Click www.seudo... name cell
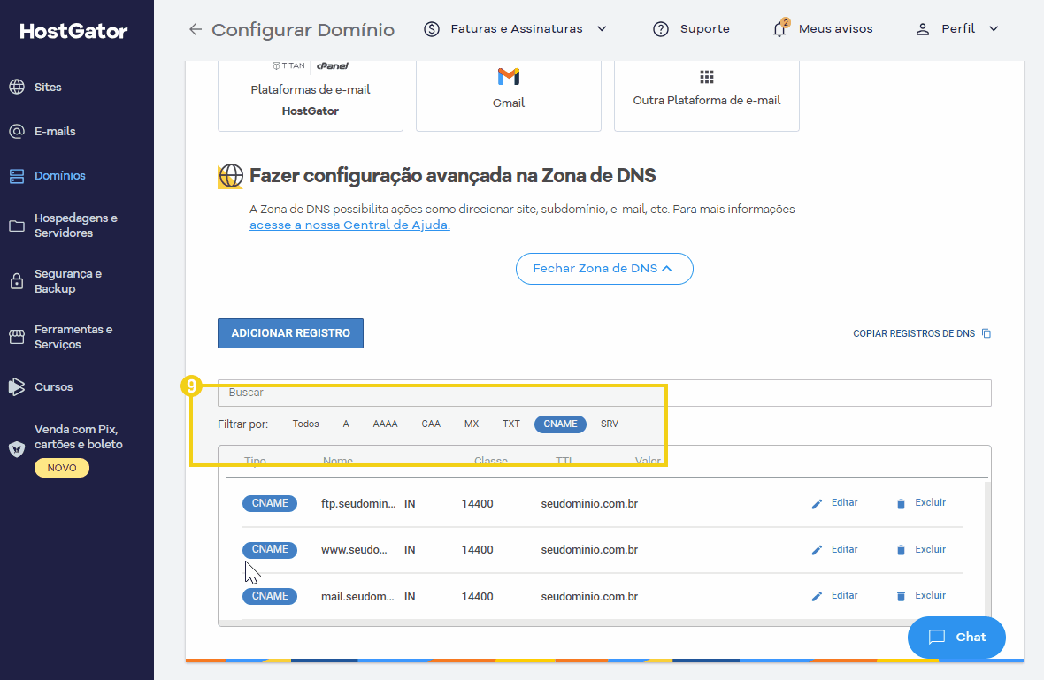The height and width of the screenshot is (680, 1044). pyautogui.click(x=354, y=550)
